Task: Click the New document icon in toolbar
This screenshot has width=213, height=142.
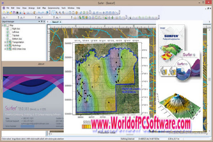Action: [4, 13]
